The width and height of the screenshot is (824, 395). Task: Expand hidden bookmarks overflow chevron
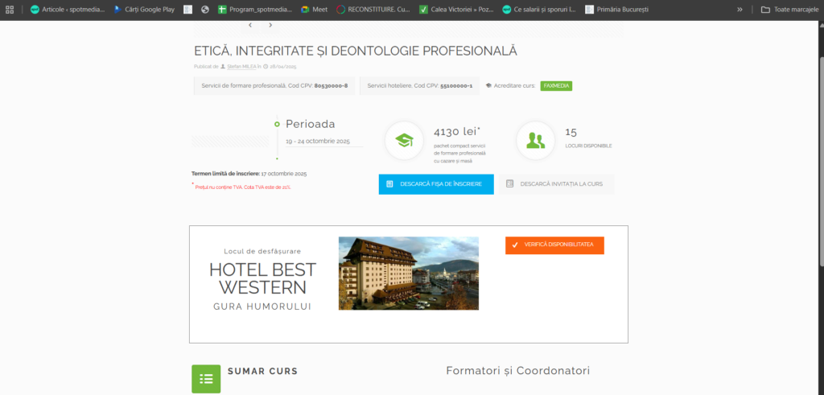[740, 10]
